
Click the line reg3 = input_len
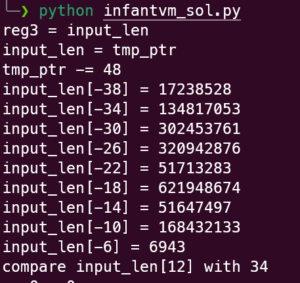75,31
